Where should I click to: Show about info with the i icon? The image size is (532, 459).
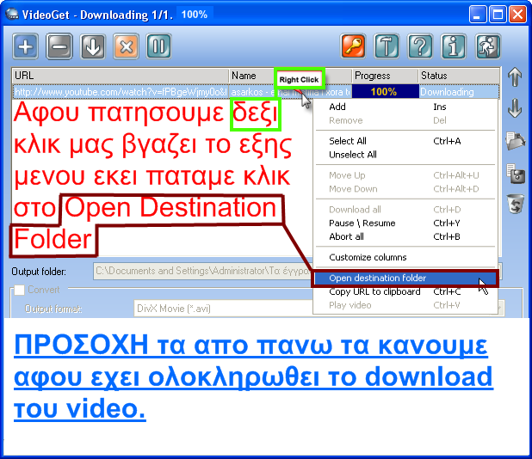454,46
